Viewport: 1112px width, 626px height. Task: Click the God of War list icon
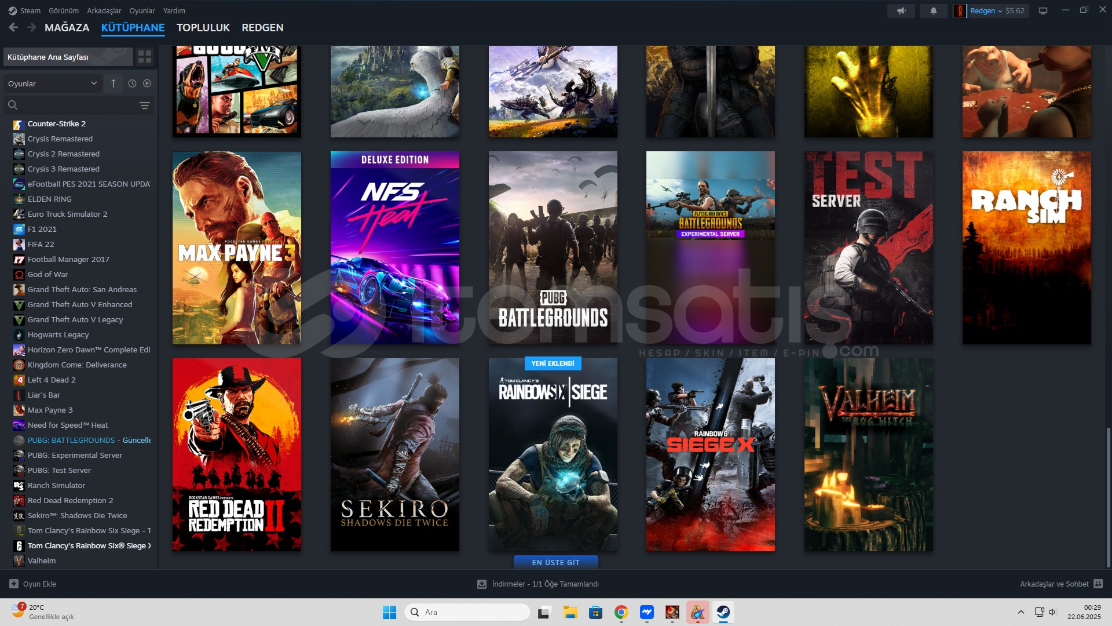[19, 275]
